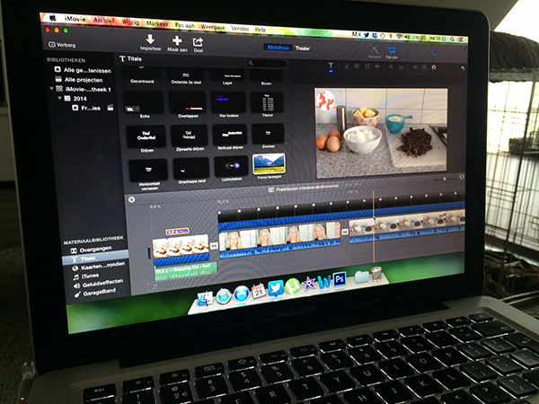Select the Vier hoeken title thumbnail
This screenshot has width=539, height=404.
coord(228,102)
